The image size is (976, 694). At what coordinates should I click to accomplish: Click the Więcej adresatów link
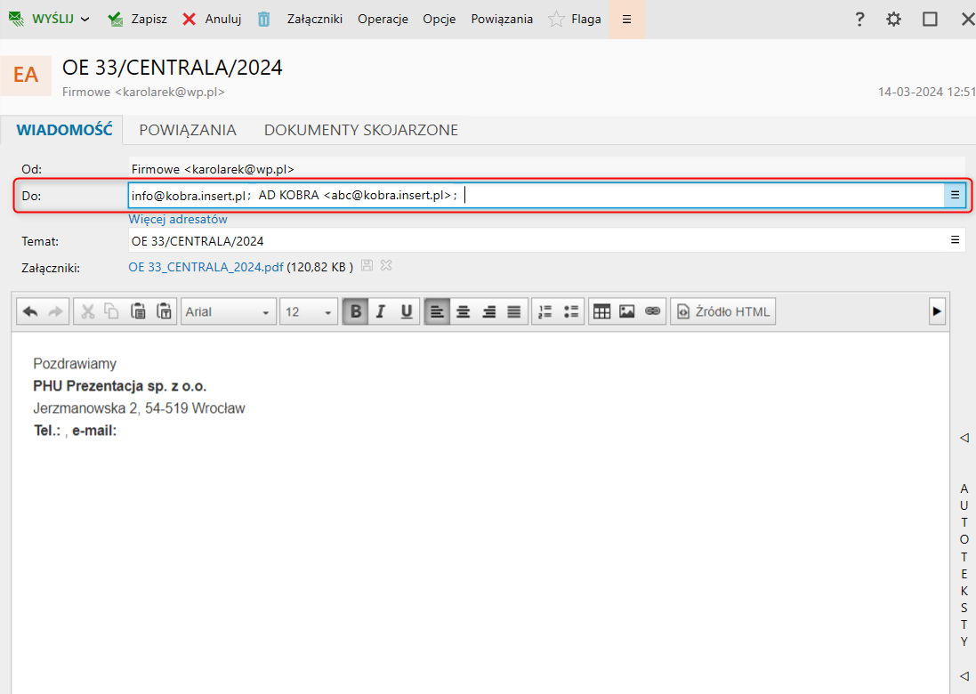[177, 219]
